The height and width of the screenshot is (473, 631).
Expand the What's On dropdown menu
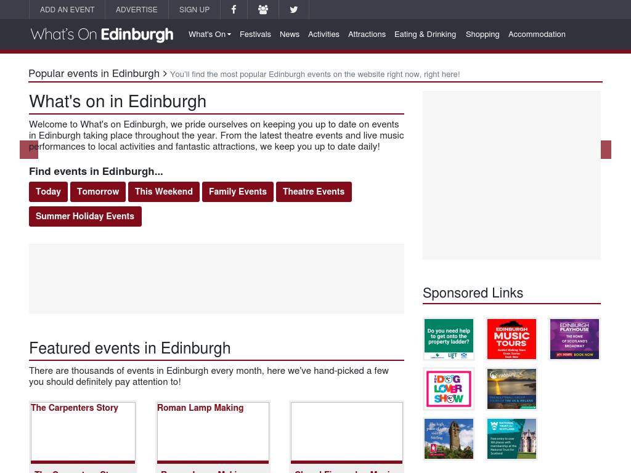(210, 34)
